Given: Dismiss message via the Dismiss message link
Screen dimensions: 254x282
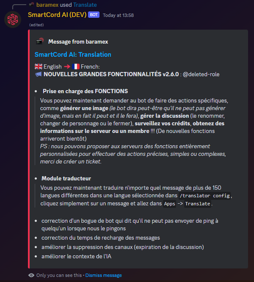Looking at the screenshot, I should pyautogui.click(x=103, y=275).
